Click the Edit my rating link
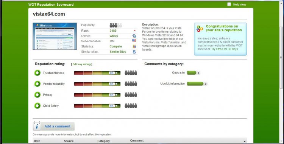 [81, 64]
